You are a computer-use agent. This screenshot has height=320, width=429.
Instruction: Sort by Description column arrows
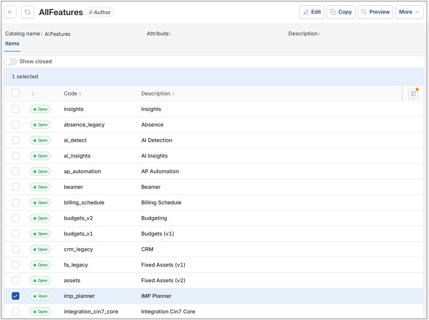(173, 94)
